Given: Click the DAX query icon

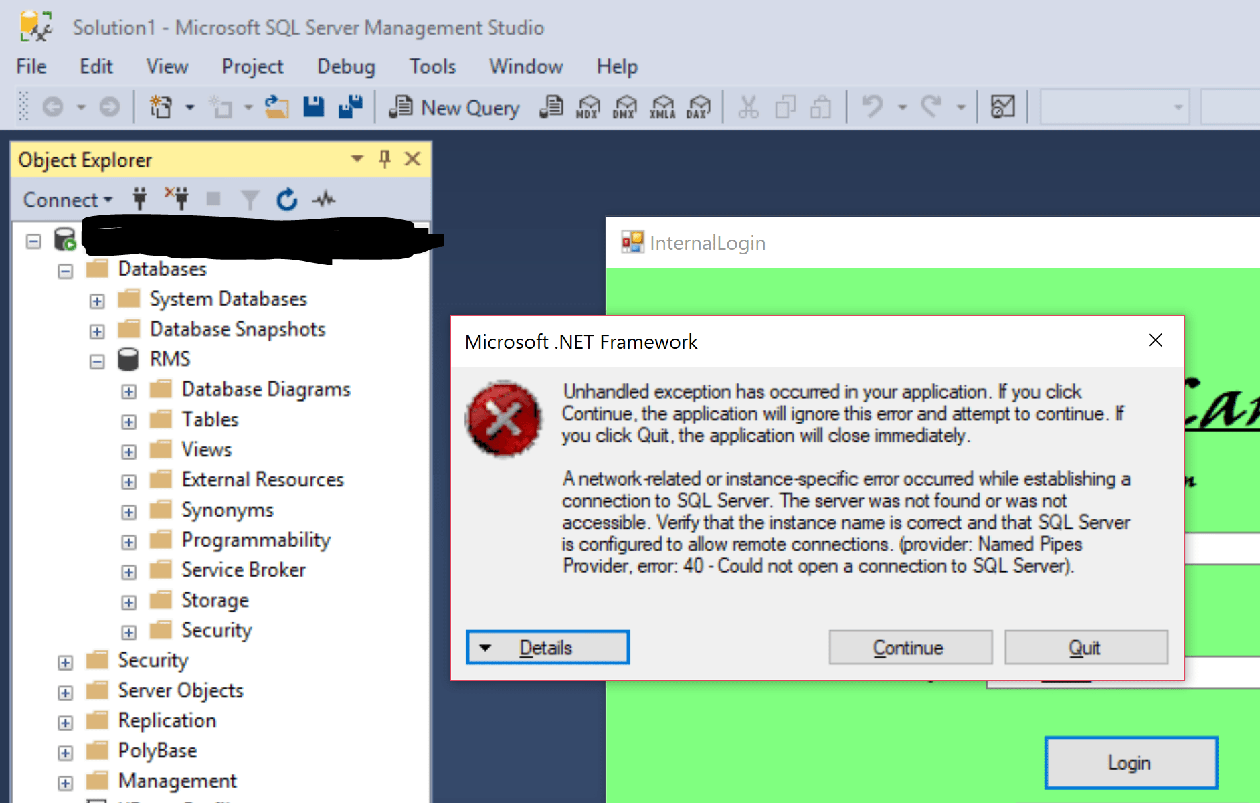Looking at the screenshot, I should 699,107.
